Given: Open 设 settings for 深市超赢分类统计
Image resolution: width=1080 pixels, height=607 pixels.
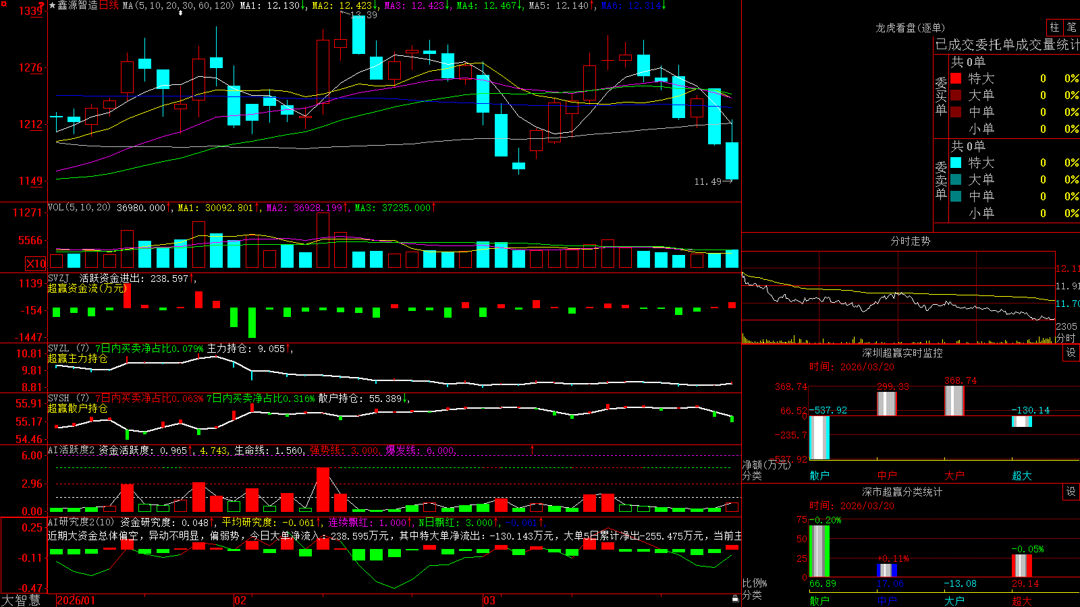Looking at the screenshot, I should click(x=1071, y=492).
